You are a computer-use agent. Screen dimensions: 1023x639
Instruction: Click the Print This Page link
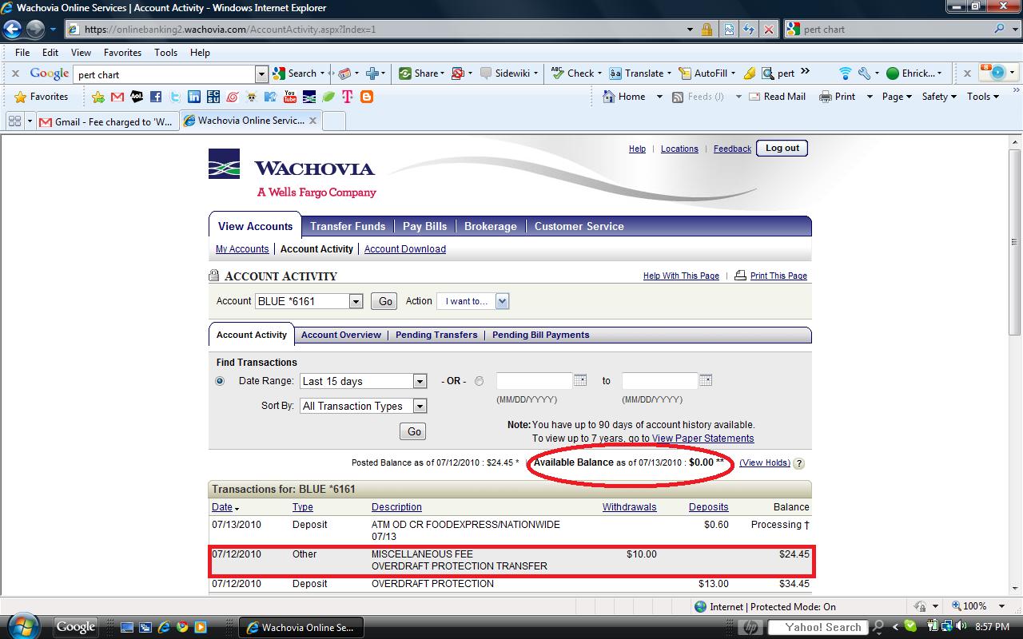point(778,276)
